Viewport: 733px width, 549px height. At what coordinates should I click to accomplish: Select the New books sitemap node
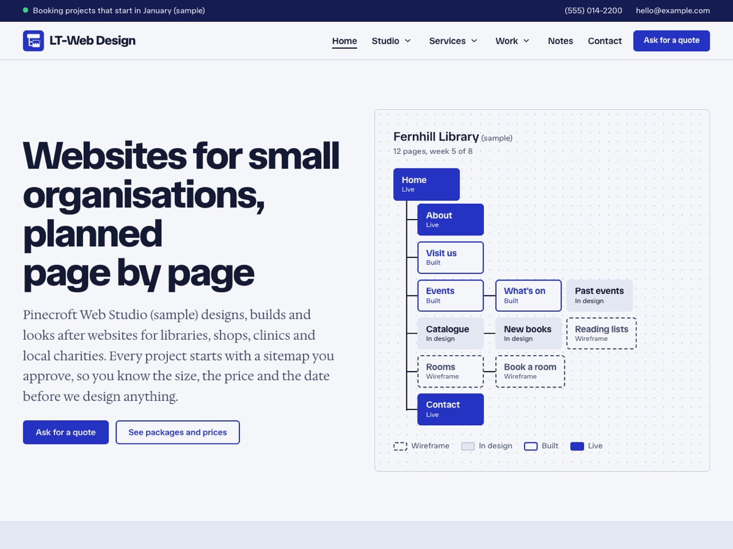pyautogui.click(x=528, y=333)
